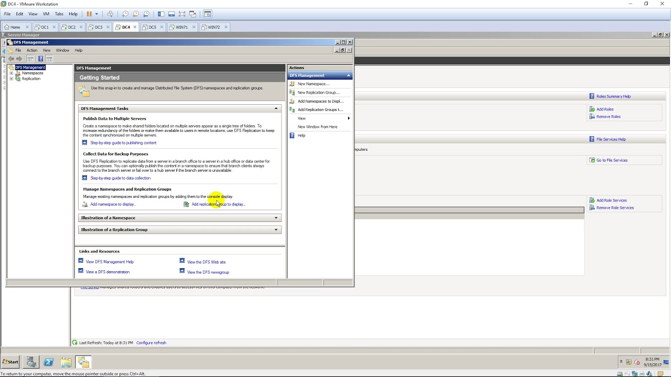Open the File menu in DFS Management
The height and width of the screenshot is (377, 671).
pos(18,50)
